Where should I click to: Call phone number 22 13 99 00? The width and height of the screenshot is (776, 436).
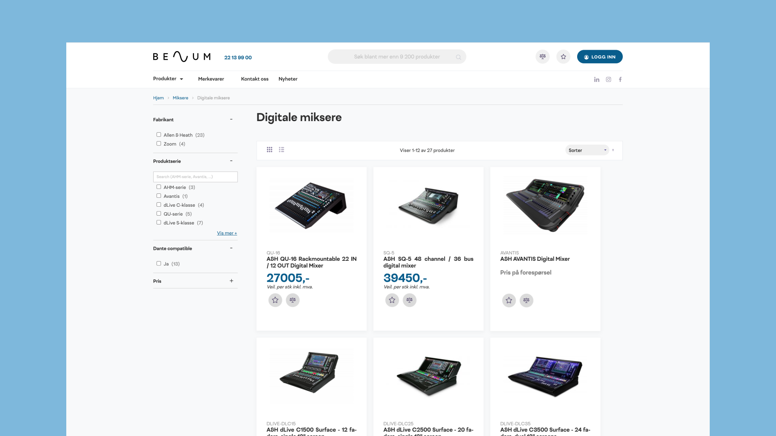[238, 58]
